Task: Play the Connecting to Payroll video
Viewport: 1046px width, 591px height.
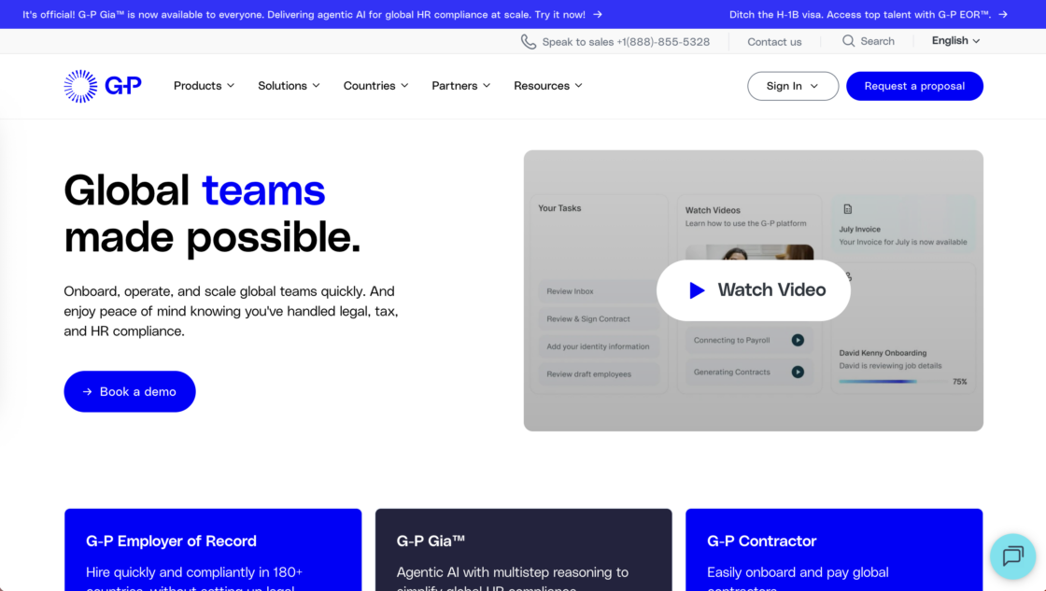Action: [x=798, y=340]
